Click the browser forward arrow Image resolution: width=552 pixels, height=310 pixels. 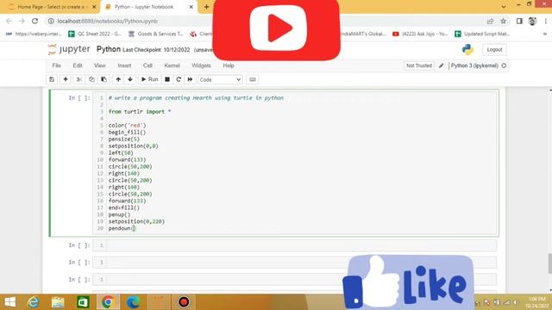pos(22,21)
